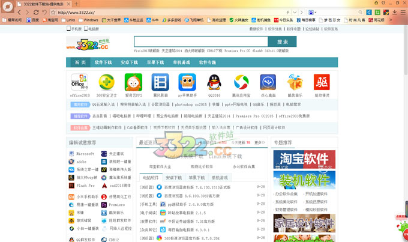
Task: Bookmark page with the star icon
Action: click(53, 12)
